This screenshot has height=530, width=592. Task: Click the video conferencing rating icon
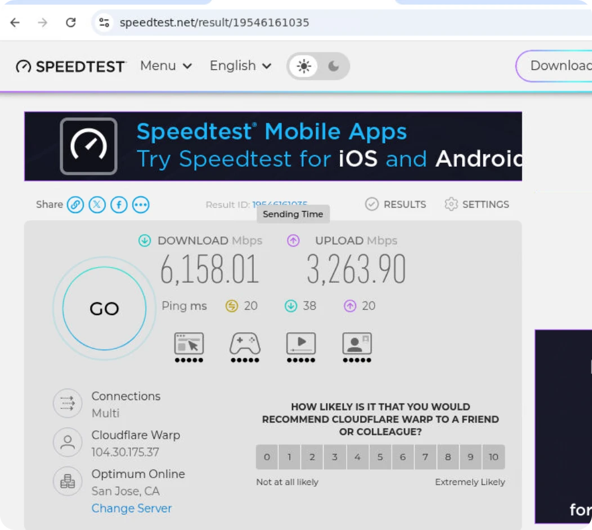tap(357, 344)
